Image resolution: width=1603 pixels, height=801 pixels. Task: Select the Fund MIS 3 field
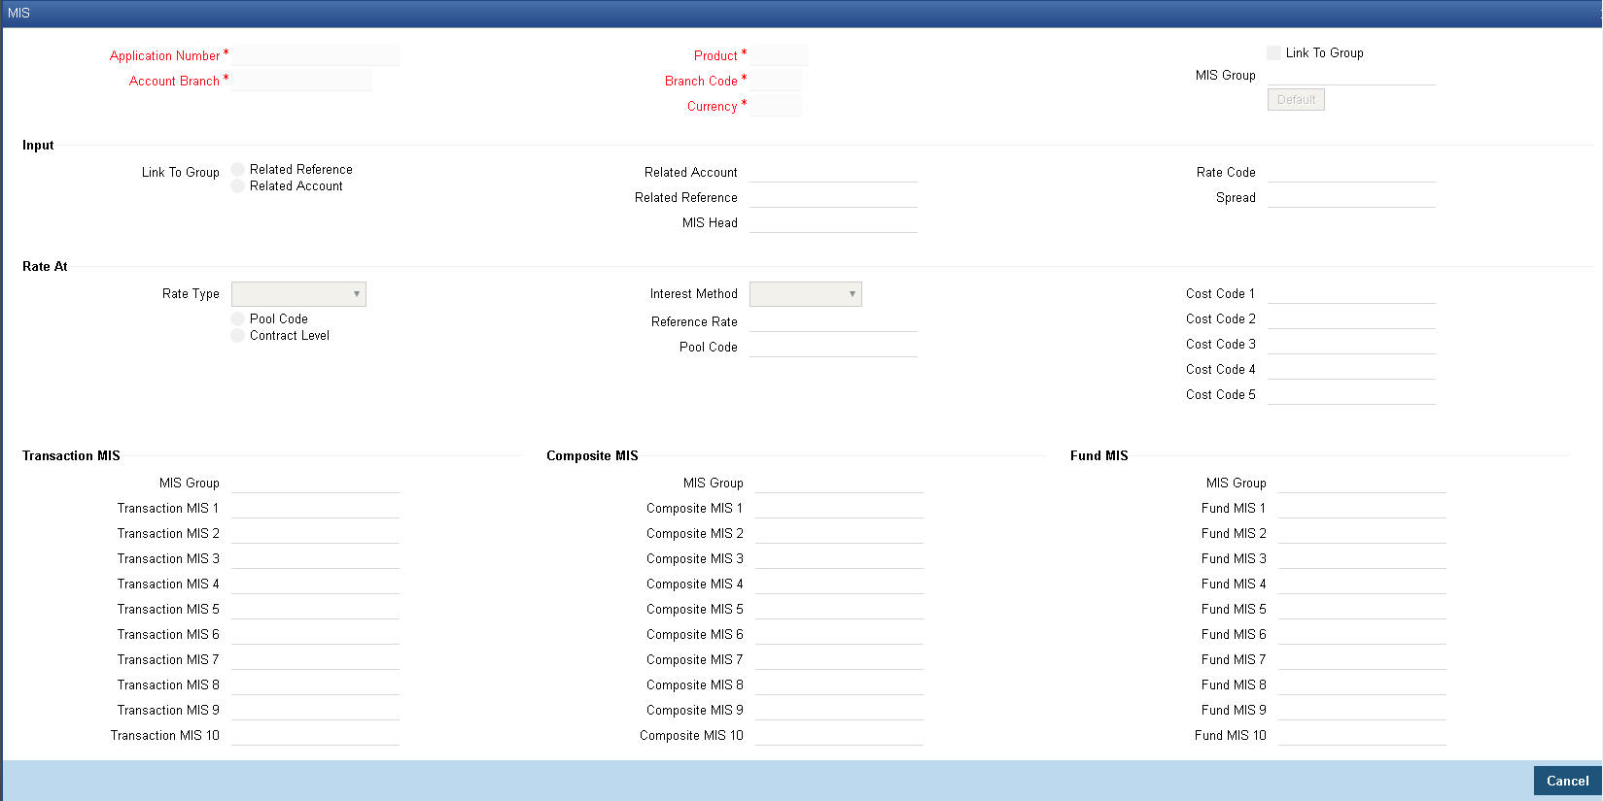(x=1362, y=558)
